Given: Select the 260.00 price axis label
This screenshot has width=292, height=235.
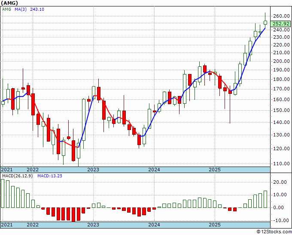Looking at the screenshot, I should tap(281, 16).
